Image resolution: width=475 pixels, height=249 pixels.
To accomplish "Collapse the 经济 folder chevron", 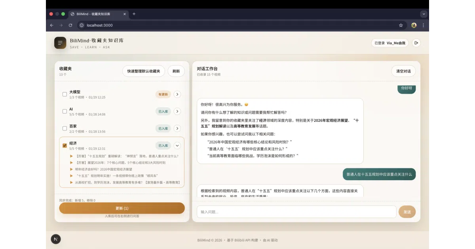I will coord(177,145).
